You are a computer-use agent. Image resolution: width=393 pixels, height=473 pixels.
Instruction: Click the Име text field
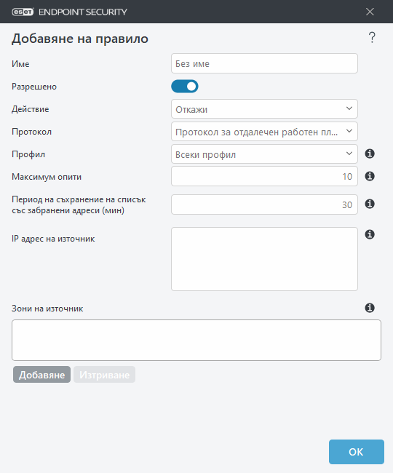pos(264,63)
